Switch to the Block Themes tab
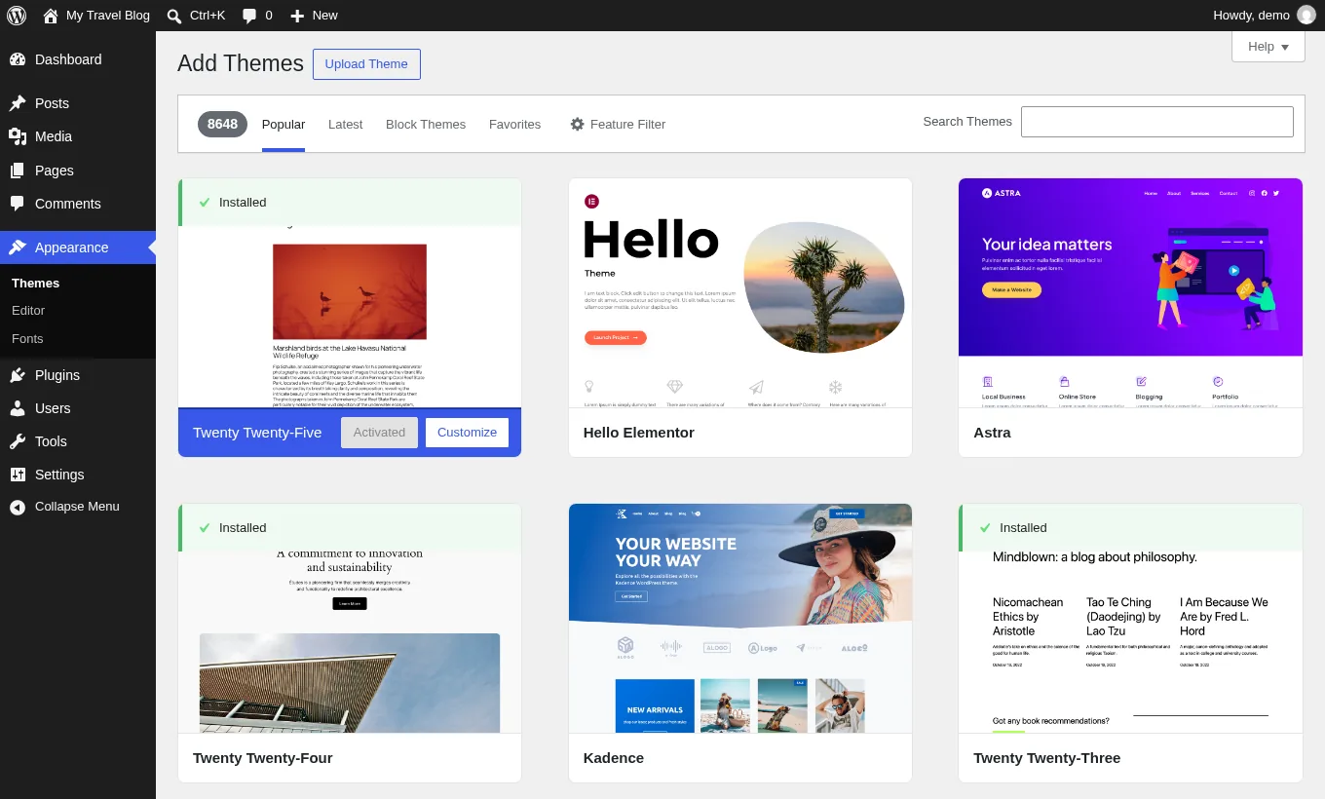 coord(426,124)
